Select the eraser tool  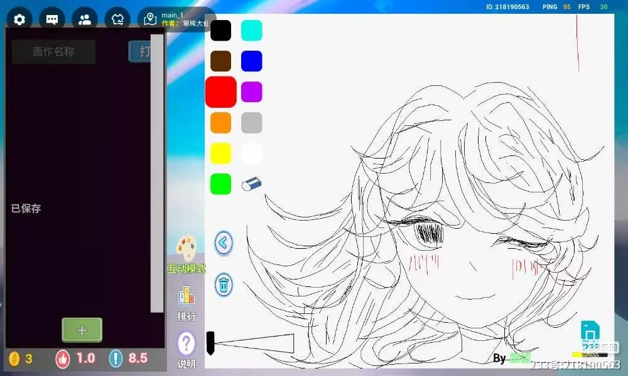tap(252, 184)
